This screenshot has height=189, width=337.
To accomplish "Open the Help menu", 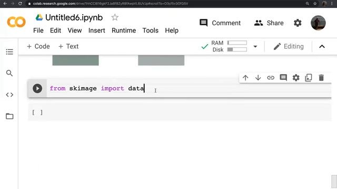I will pyautogui.click(x=172, y=30).
